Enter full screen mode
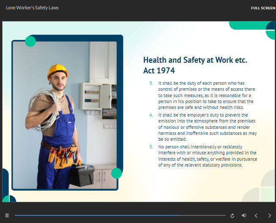 (263, 8)
